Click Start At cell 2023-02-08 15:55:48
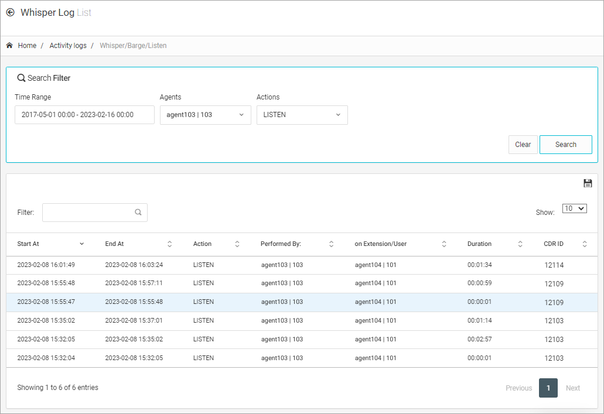The width and height of the screenshot is (604, 414). tap(46, 283)
